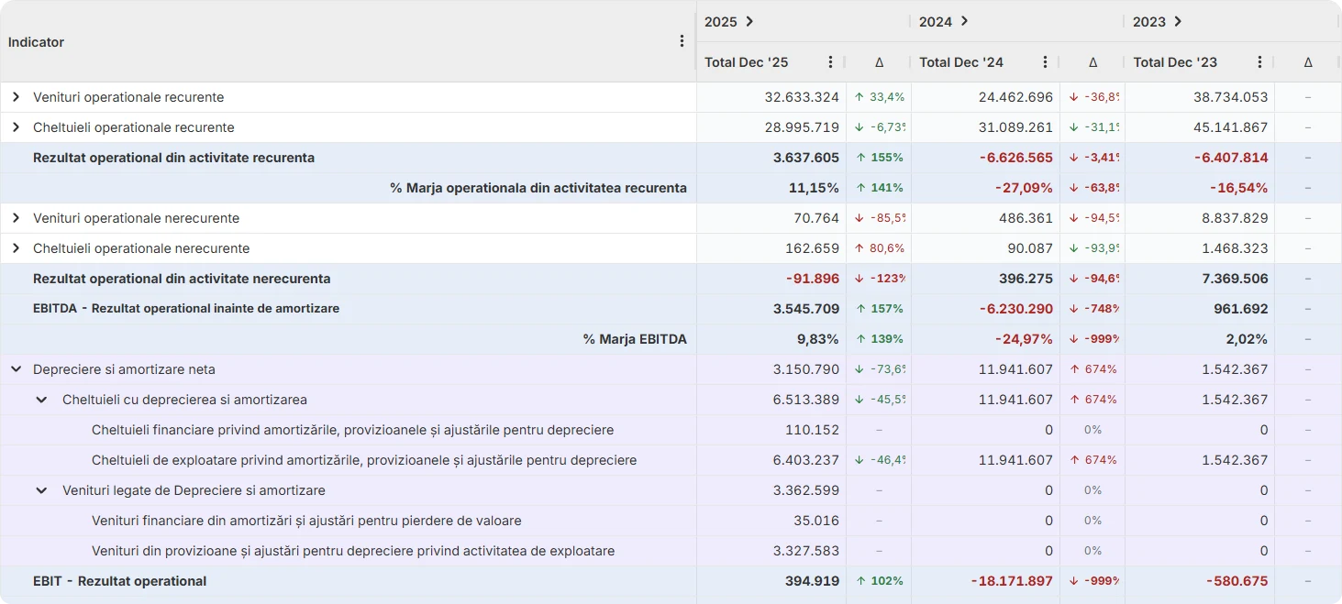Click the value 110.152

[x=813, y=430]
